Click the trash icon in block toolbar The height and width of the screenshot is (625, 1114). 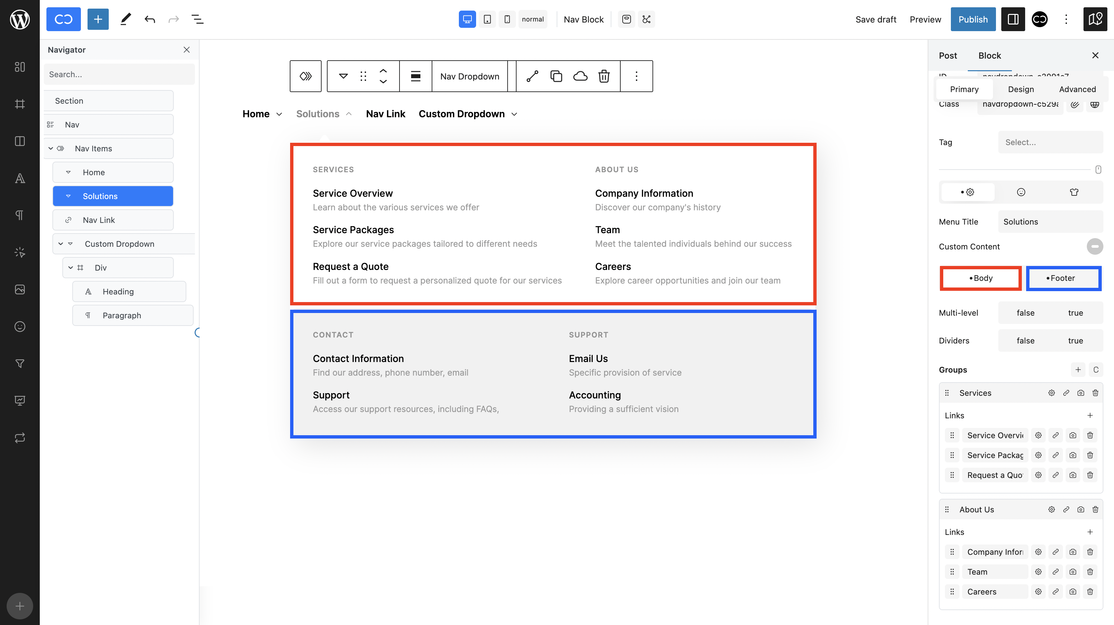604,77
